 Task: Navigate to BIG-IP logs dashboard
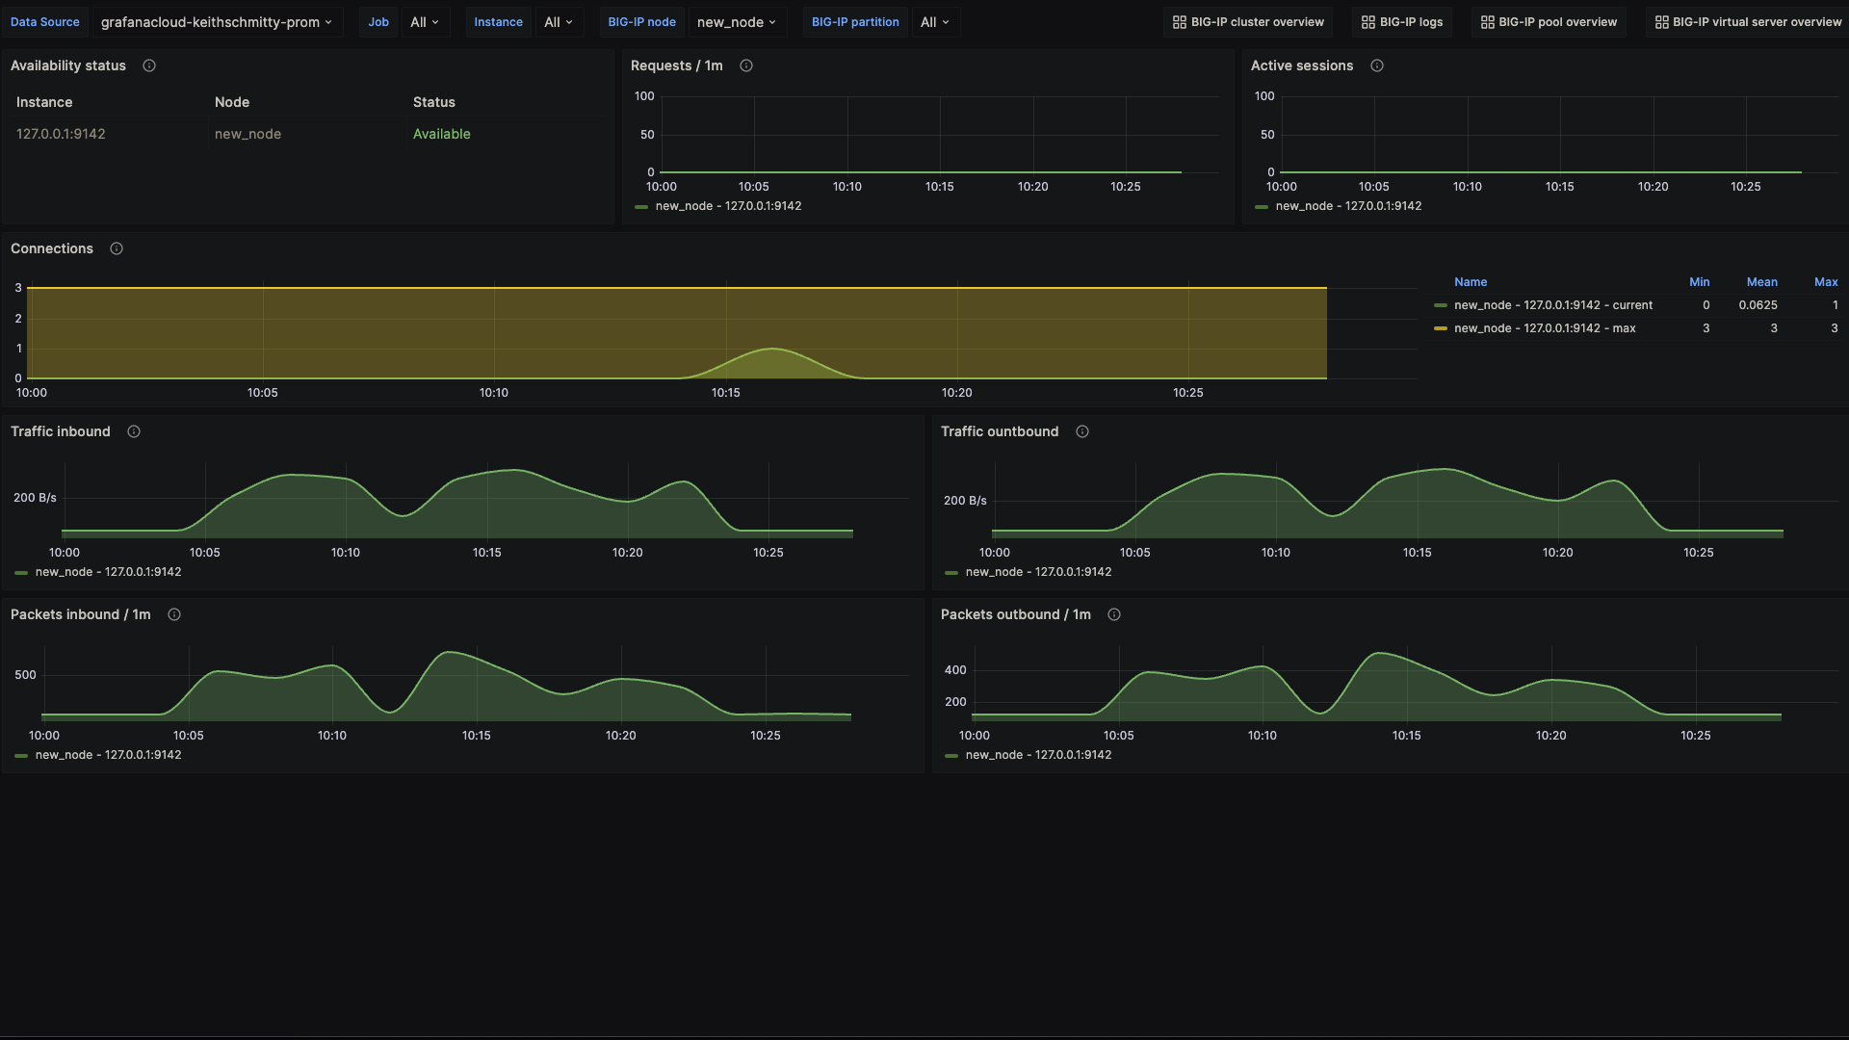[x=1401, y=21]
